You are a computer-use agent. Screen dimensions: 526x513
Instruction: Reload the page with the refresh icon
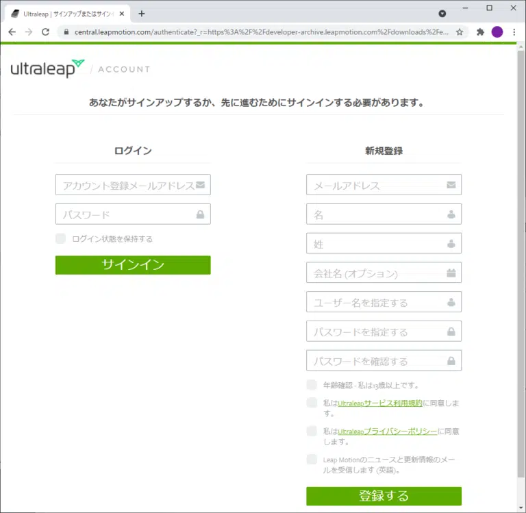pyautogui.click(x=46, y=32)
